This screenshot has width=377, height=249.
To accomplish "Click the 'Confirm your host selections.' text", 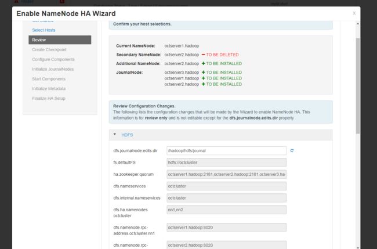I will pos(142,24).
